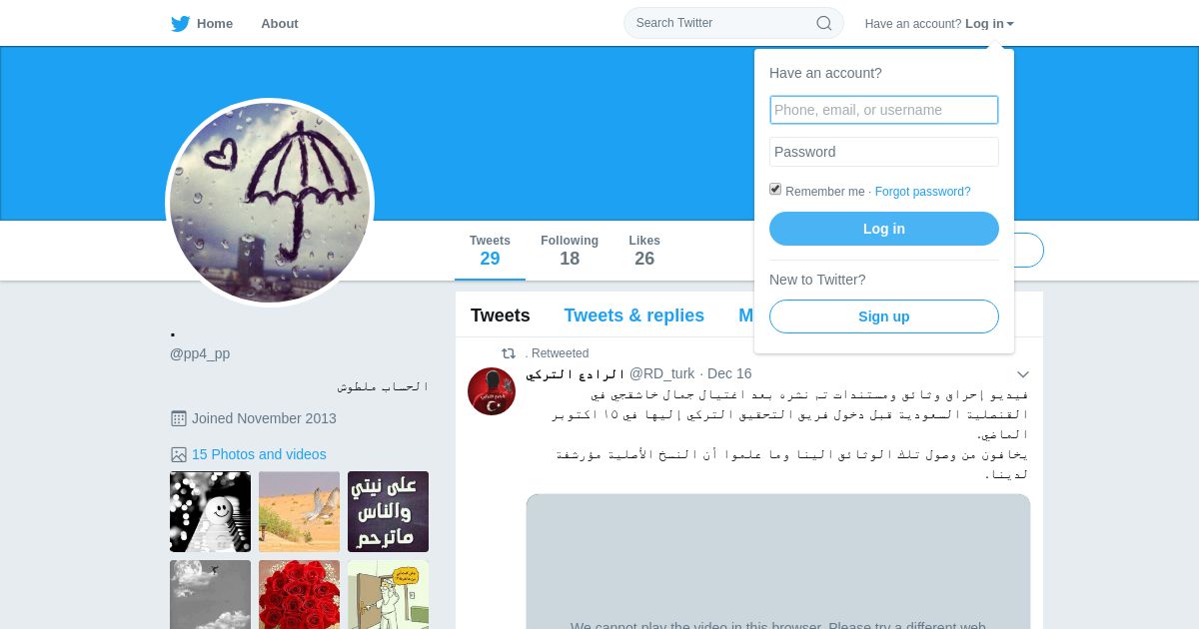The width and height of the screenshot is (1199, 629).
Task: Click the Twitter bird logo icon
Action: click(x=180, y=24)
